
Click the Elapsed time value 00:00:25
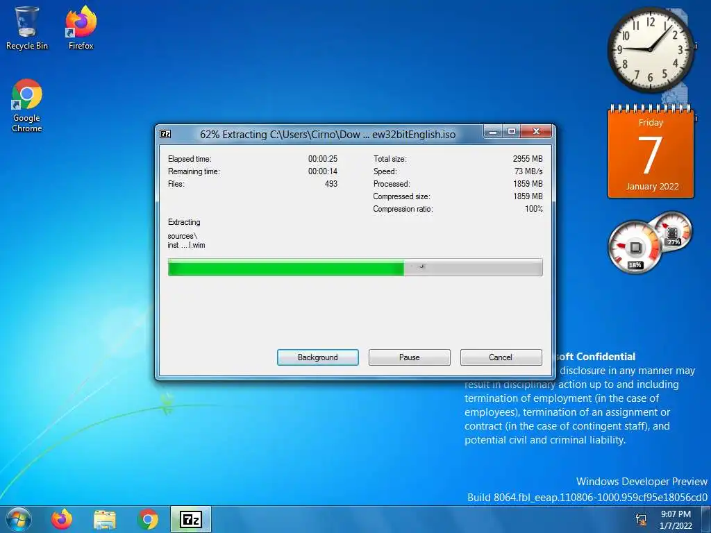323,159
